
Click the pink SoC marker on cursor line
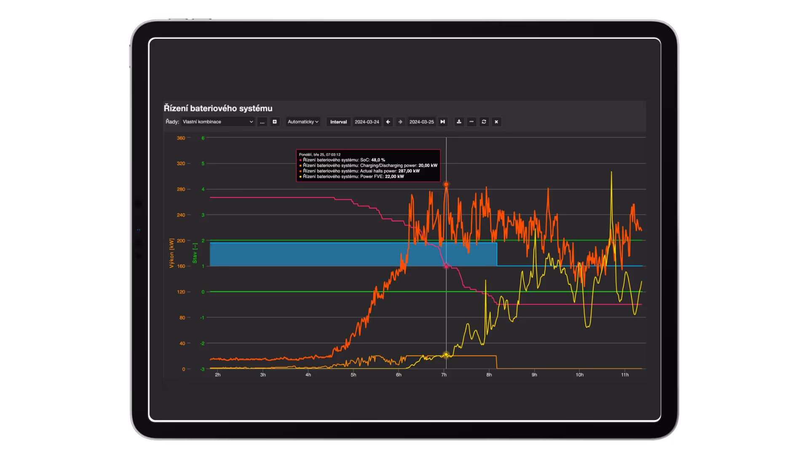(x=446, y=266)
